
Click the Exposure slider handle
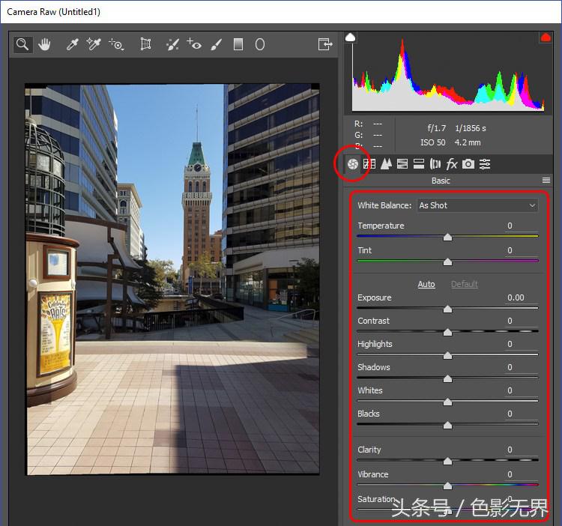(447, 309)
